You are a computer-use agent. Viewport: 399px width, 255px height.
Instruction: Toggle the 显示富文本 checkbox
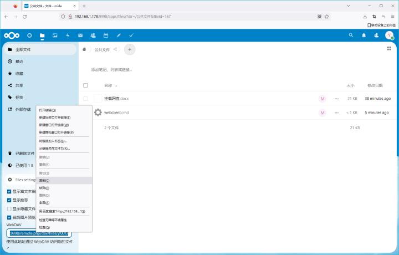coord(9,191)
